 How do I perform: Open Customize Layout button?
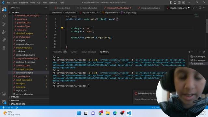coord(184,3)
